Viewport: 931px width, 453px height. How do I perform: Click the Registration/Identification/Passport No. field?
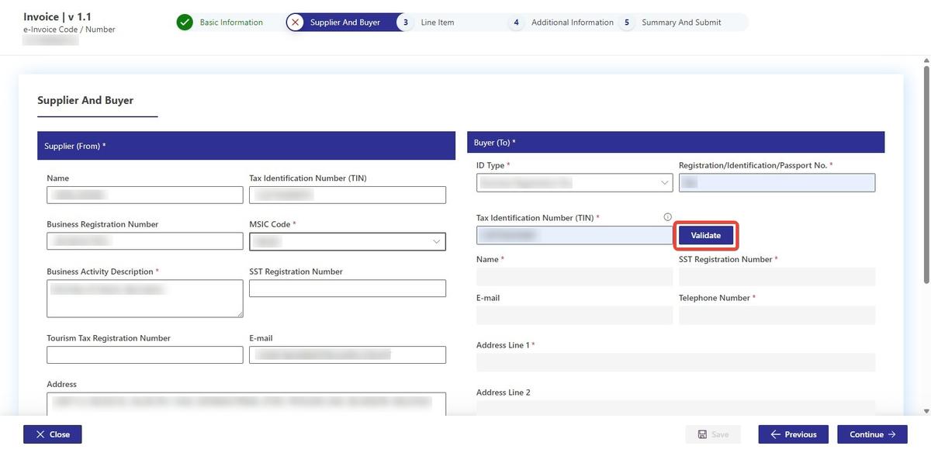click(x=777, y=182)
